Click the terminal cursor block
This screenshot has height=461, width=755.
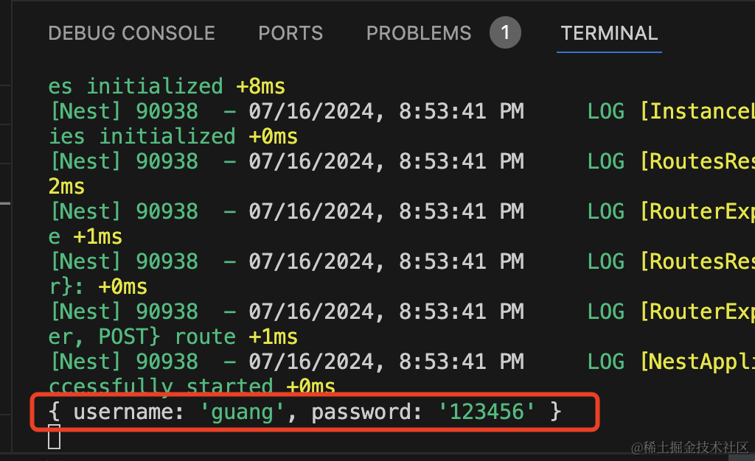[x=54, y=437]
